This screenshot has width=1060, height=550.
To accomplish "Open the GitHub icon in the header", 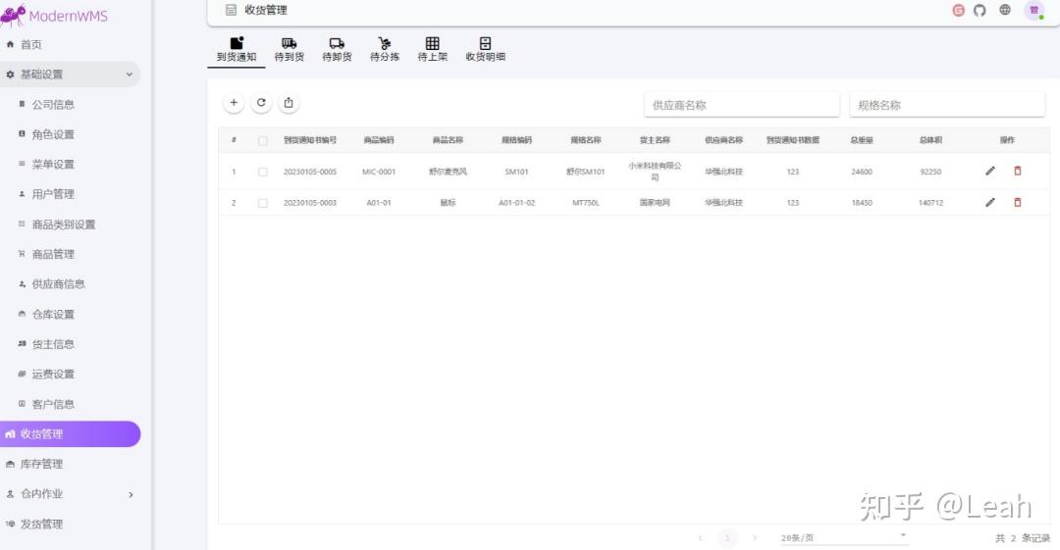I will pos(980,10).
